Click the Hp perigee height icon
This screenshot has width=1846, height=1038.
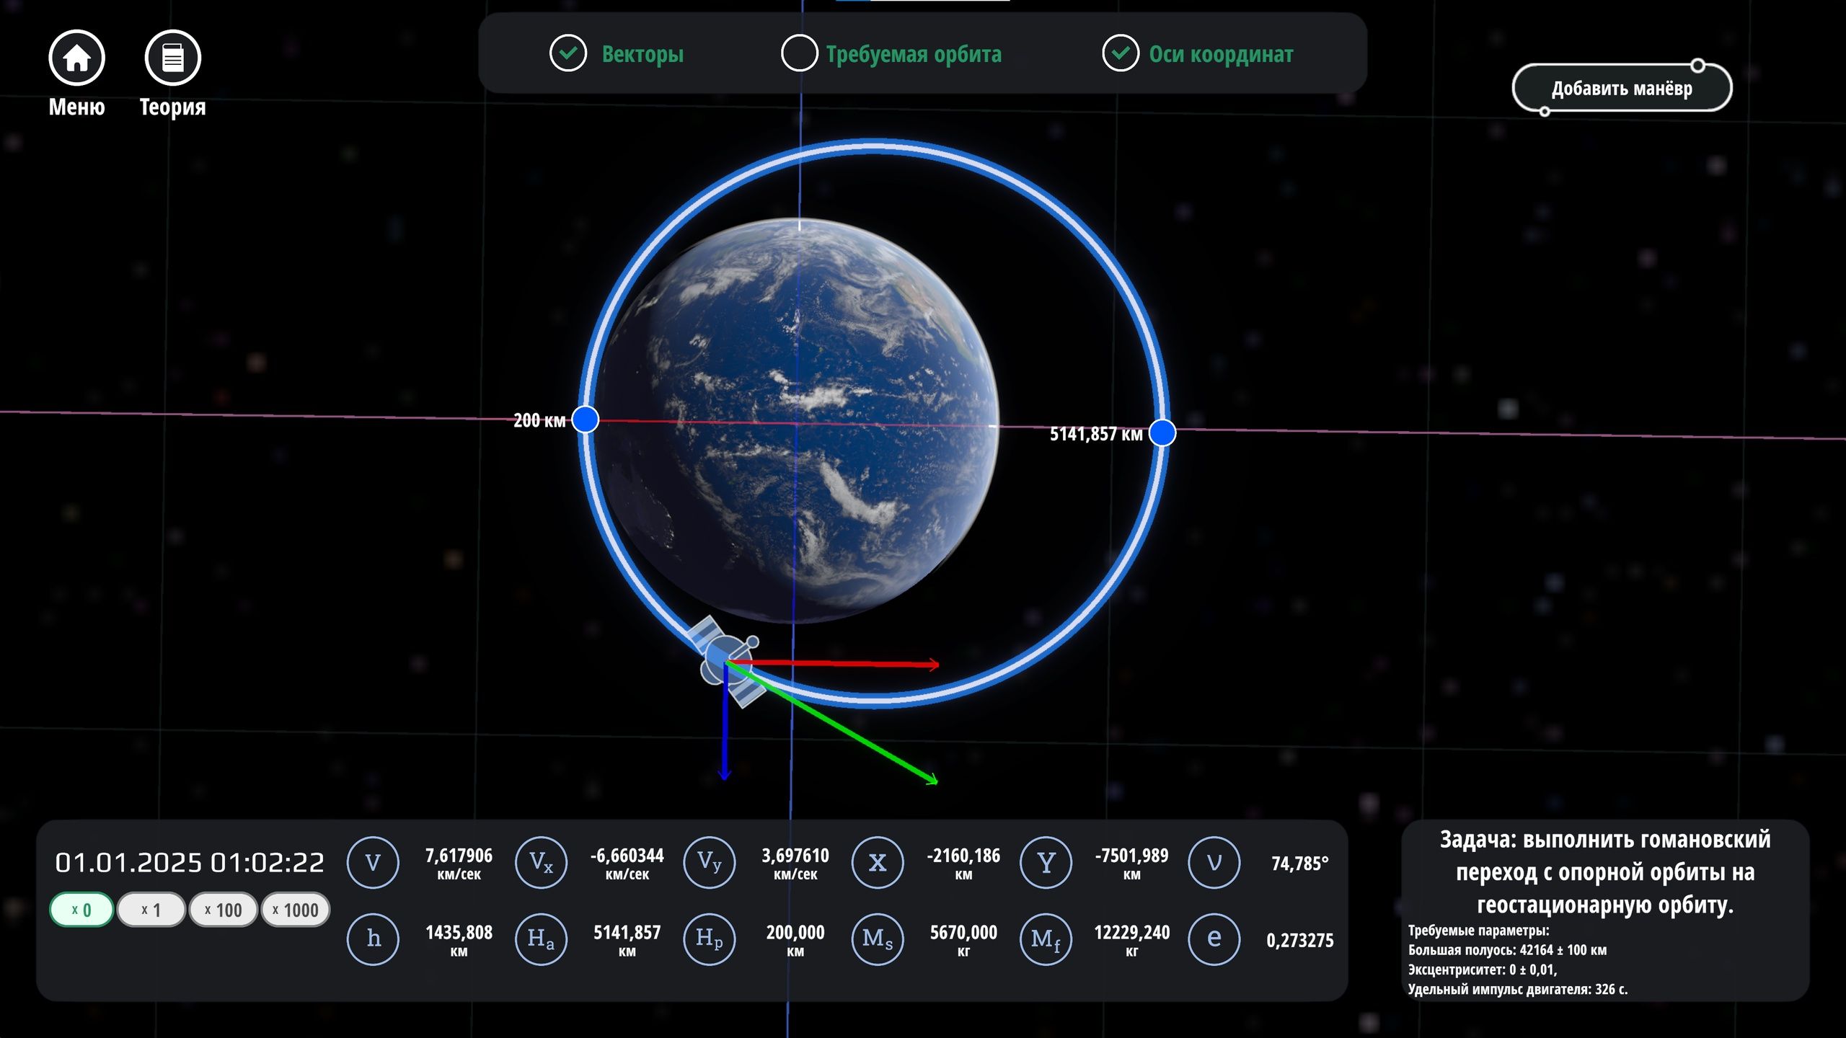pos(709,939)
